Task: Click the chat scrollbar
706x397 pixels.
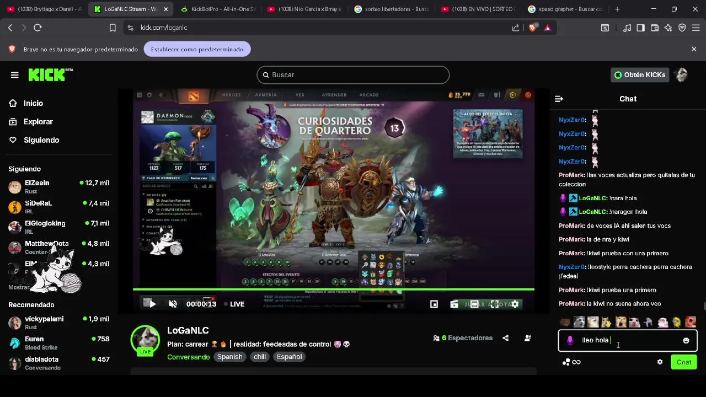Action: point(704,307)
